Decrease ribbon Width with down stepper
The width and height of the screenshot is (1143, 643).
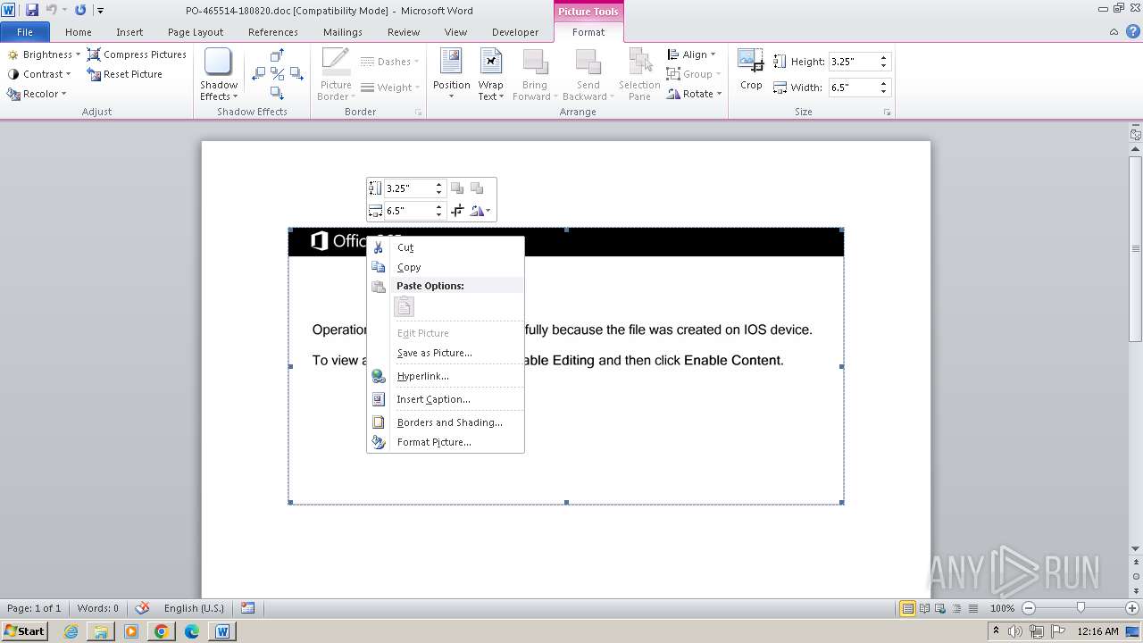click(x=884, y=92)
